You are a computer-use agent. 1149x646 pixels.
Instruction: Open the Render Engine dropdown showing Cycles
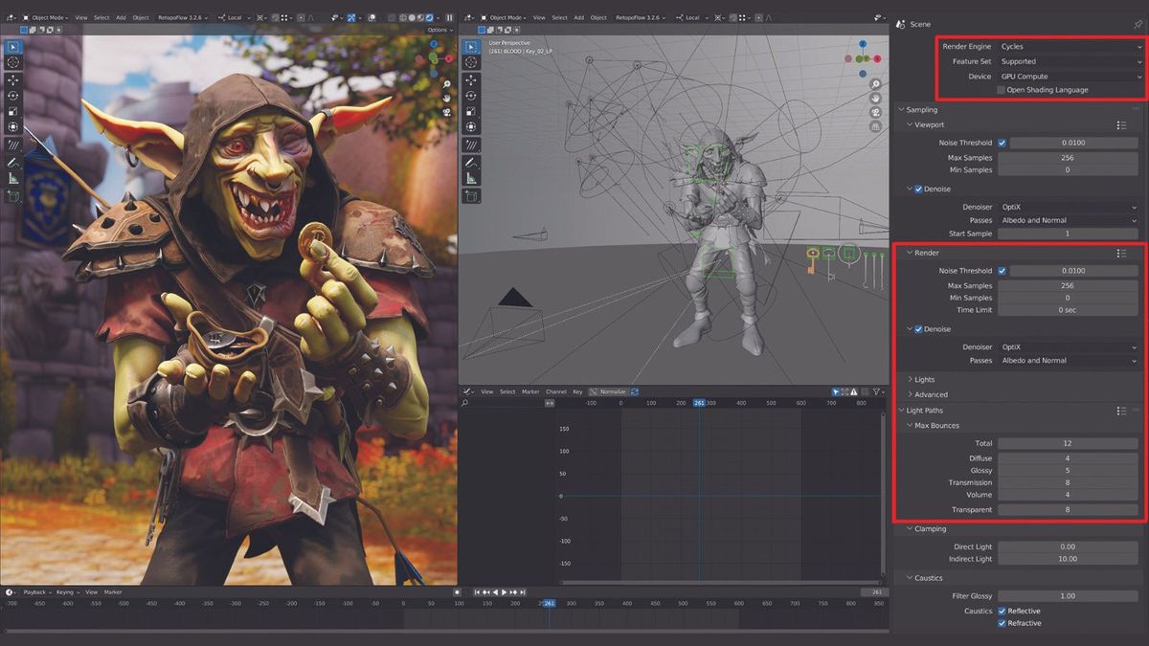click(1068, 45)
